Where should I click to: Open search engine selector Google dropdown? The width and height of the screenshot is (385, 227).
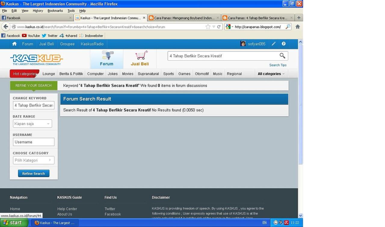[x=229, y=27]
